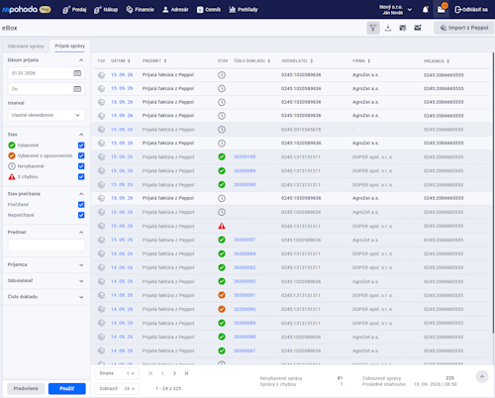Click green status icon for document 26300100
The width and height of the screenshot is (495, 398).
click(x=222, y=156)
